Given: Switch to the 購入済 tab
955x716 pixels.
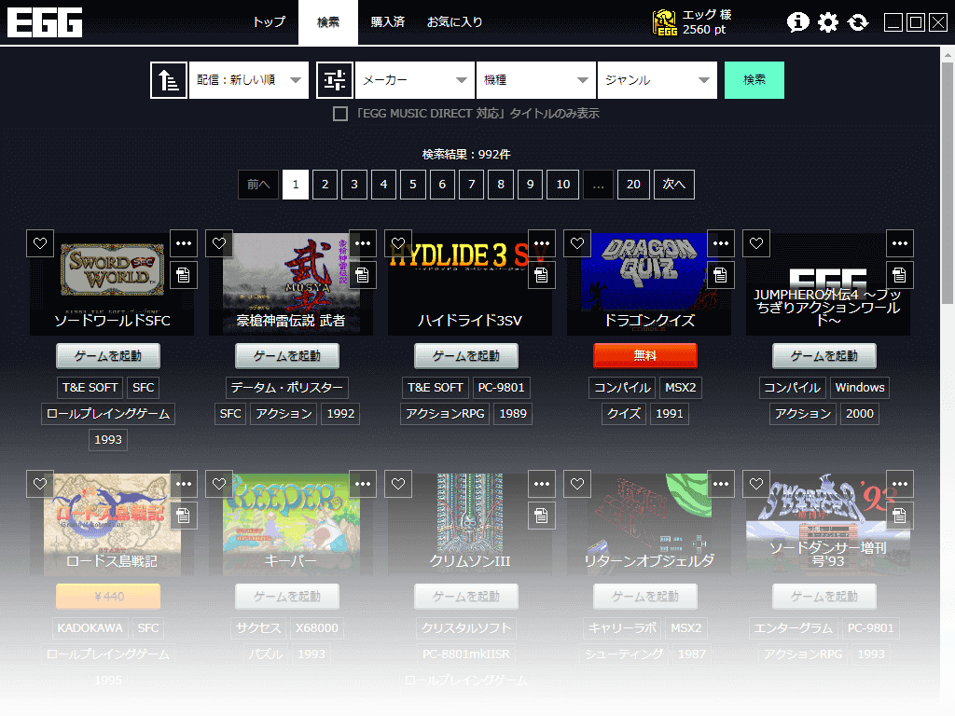Looking at the screenshot, I should pyautogui.click(x=387, y=22).
